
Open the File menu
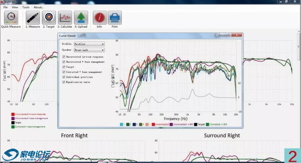(x=6, y=7)
